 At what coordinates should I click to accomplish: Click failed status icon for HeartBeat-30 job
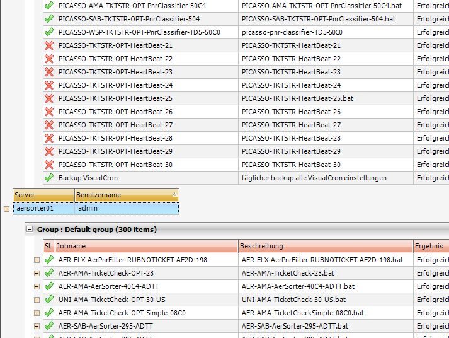[49, 165]
